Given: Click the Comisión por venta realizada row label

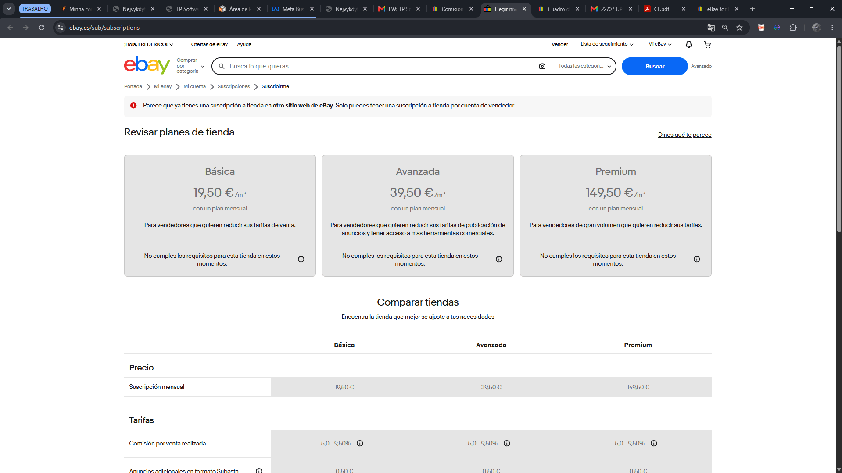Looking at the screenshot, I should (168, 444).
